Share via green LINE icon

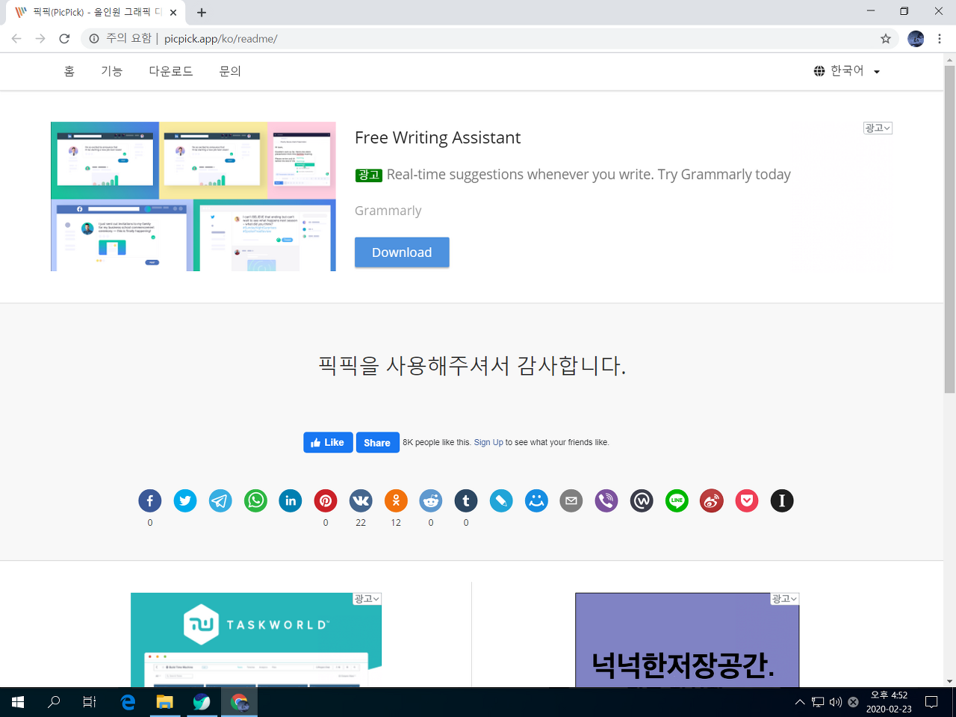pyautogui.click(x=677, y=500)
